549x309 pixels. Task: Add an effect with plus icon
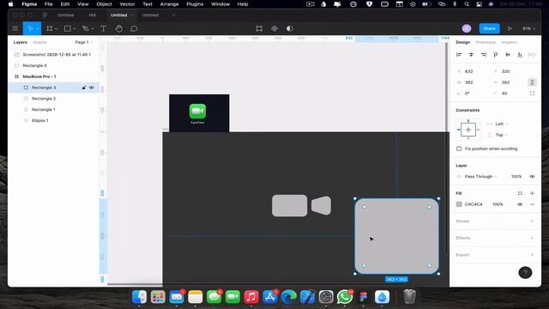[532, 238]
